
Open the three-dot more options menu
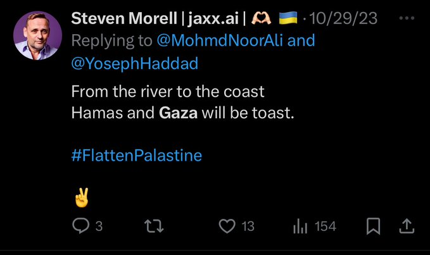406,18
